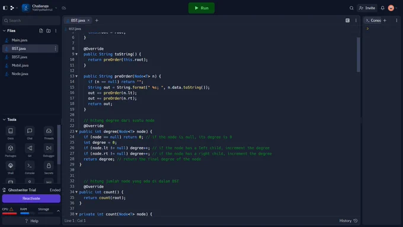
Task: Open the BST.java file row options
Action: [55, 49]
